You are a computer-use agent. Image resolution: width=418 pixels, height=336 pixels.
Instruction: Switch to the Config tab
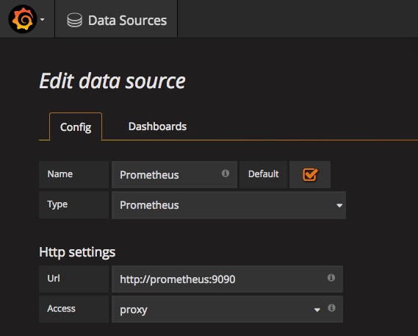76,126
